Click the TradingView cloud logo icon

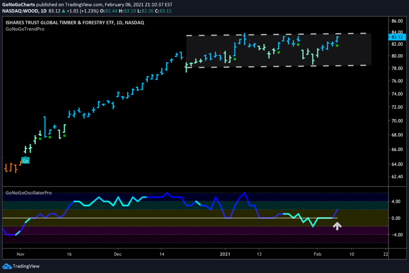click(x=7, y=266)
